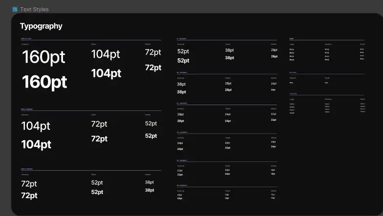Click bold 52pt under first heading section

[x=183, y=60]
